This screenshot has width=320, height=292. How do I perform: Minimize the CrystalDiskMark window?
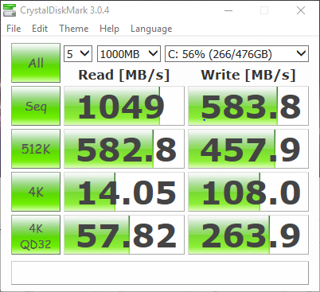point(228,10)
